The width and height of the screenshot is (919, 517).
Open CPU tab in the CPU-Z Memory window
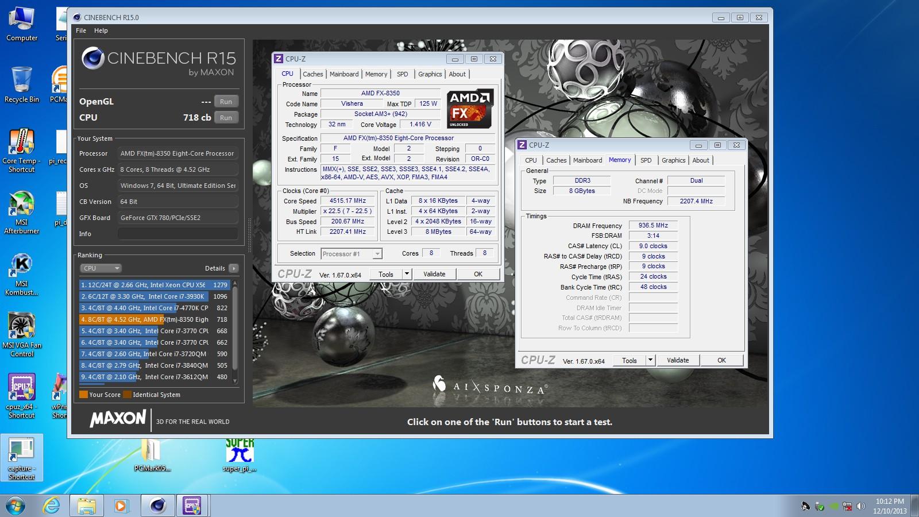531,160
